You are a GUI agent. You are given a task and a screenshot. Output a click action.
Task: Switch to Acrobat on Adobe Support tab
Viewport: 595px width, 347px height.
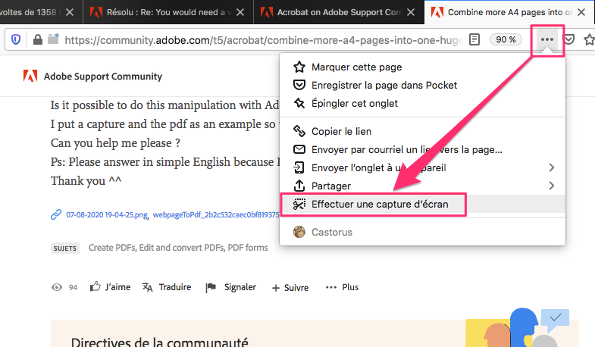coord(336,12)
